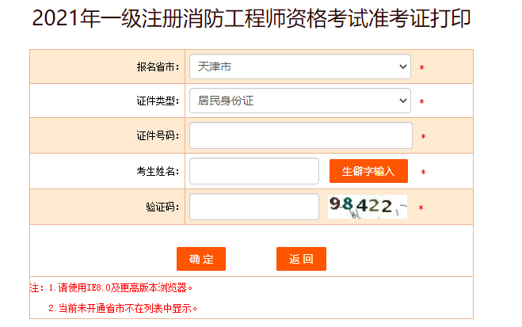Open the 报名省市 province dropdown

[x=300, y=67]
